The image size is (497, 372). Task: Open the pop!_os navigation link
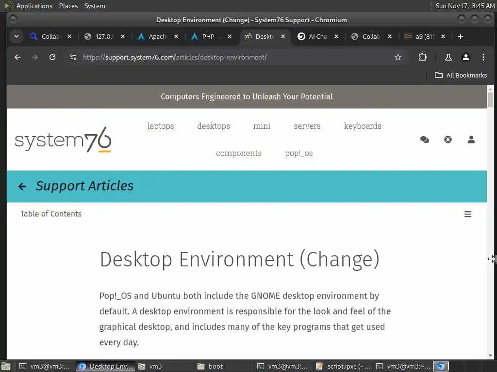pos(298,154)
